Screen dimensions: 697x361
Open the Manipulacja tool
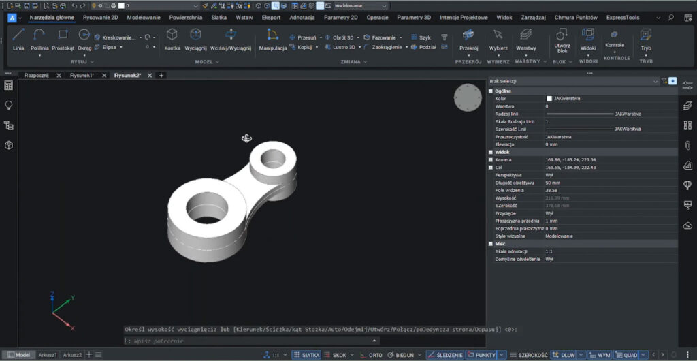tap(273, 39)
